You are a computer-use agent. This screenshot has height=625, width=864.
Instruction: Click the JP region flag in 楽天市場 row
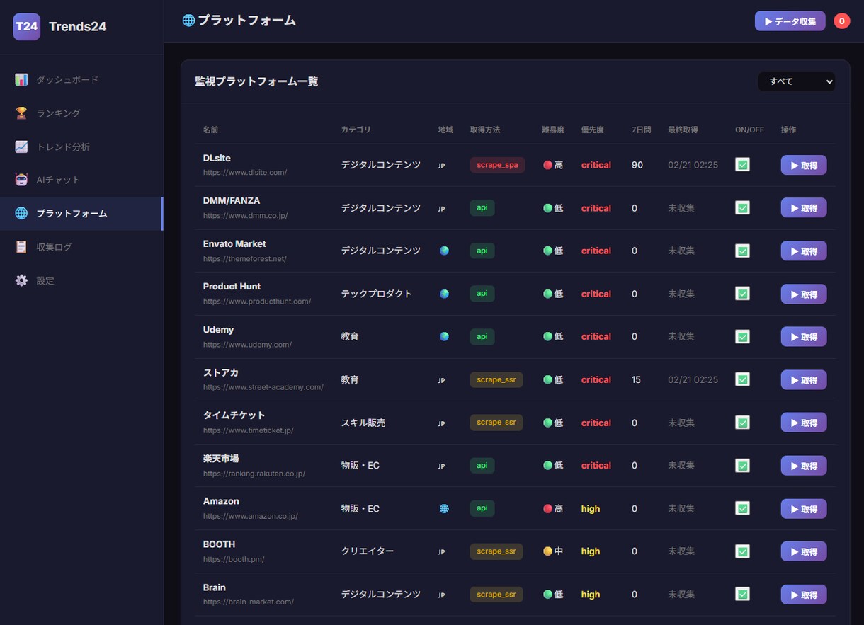pyautogui.click(x=442, y=466)
